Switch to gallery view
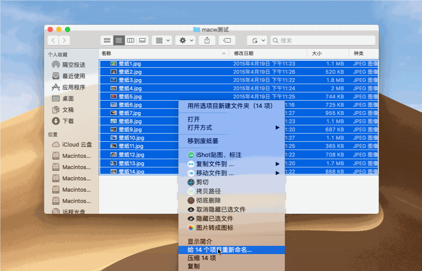 tap(142, 40)
